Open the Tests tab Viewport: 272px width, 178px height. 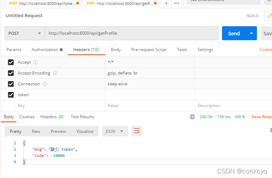coord(182,50)
